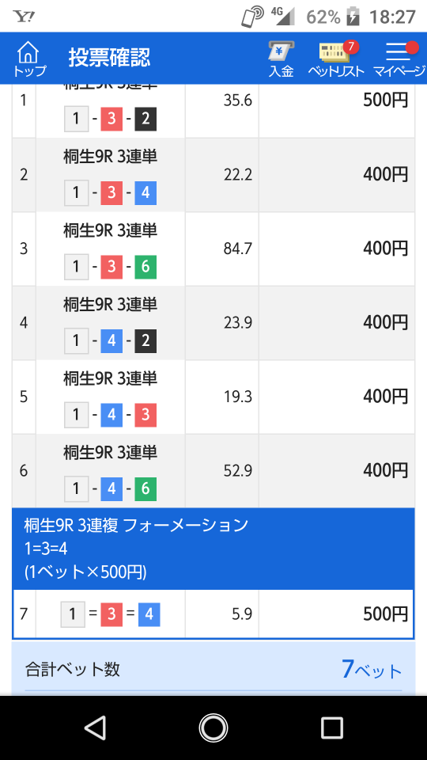Open the マイページ hamburger menu
Viewport: 427px width, 760px height.
(x=399, y=59)
